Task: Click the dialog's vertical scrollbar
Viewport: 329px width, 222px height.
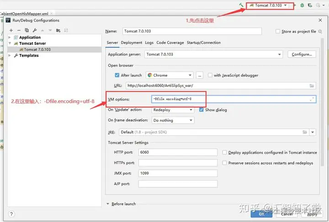Action: pos(322,103)
